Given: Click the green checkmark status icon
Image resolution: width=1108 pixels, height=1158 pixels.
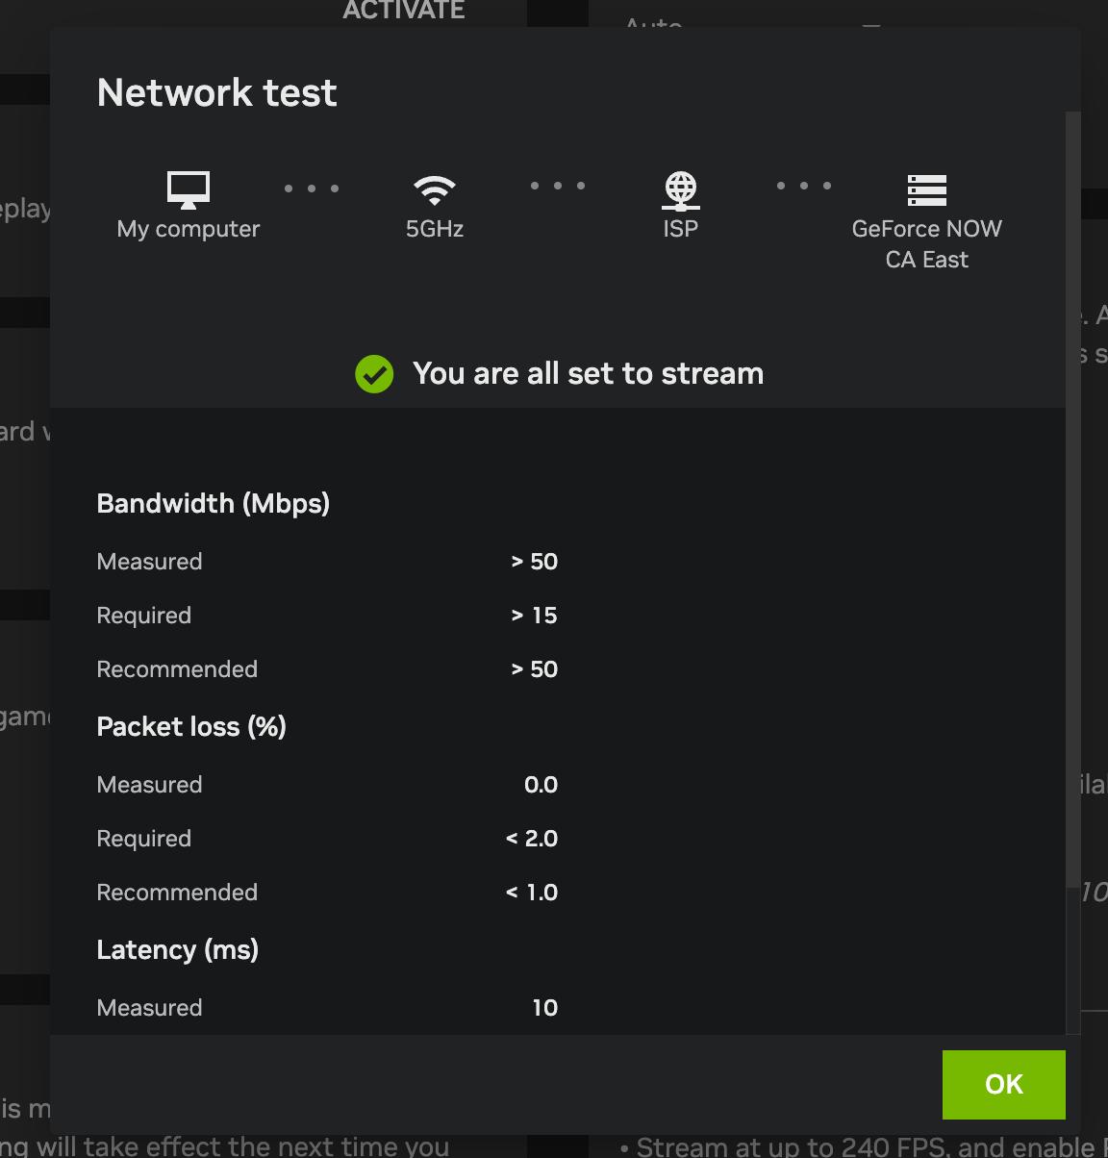Looking at the screenshot, I should coord(374,374).
